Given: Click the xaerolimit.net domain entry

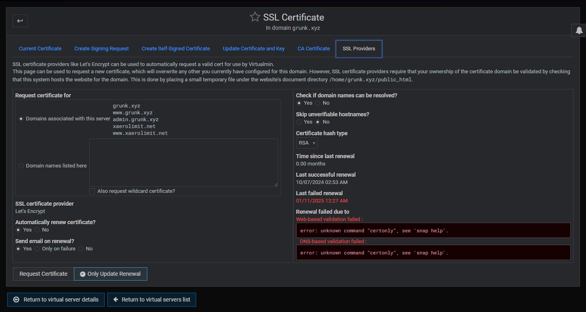Looking at the screenshot, I should (134, 126).
